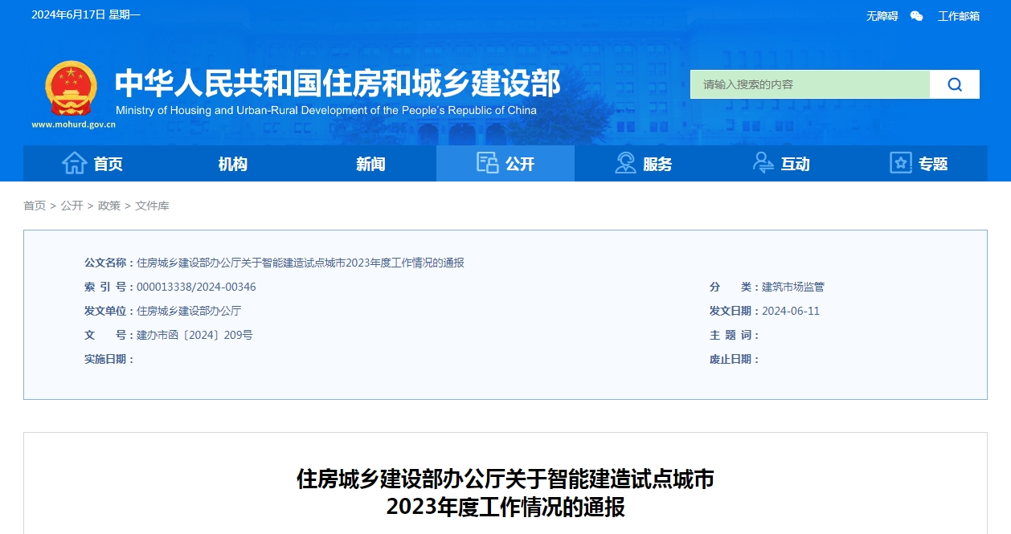Click the date 2024年6月17日 星期一

86,15
